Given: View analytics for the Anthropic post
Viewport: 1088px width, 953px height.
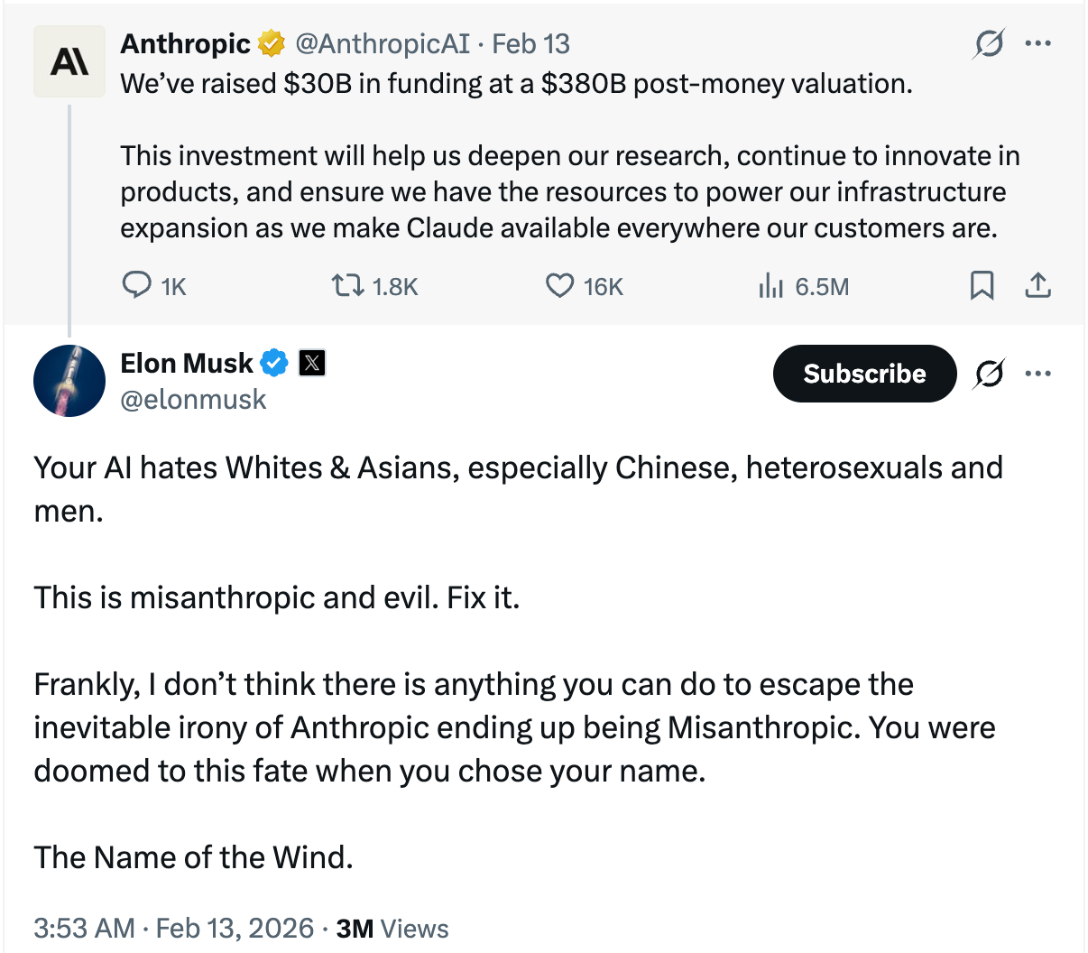Looking at the screenshot, I should click(x=770, y=286).
